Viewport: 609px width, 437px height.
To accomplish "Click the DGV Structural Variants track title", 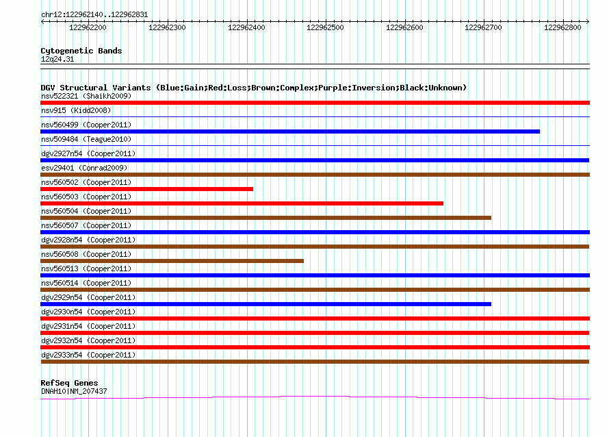I will coord(254,88).
